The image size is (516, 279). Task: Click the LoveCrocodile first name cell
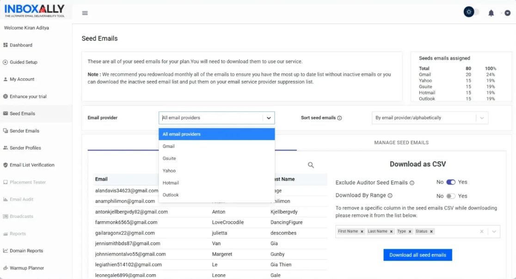pyautogui.click(x=228, y=223)
